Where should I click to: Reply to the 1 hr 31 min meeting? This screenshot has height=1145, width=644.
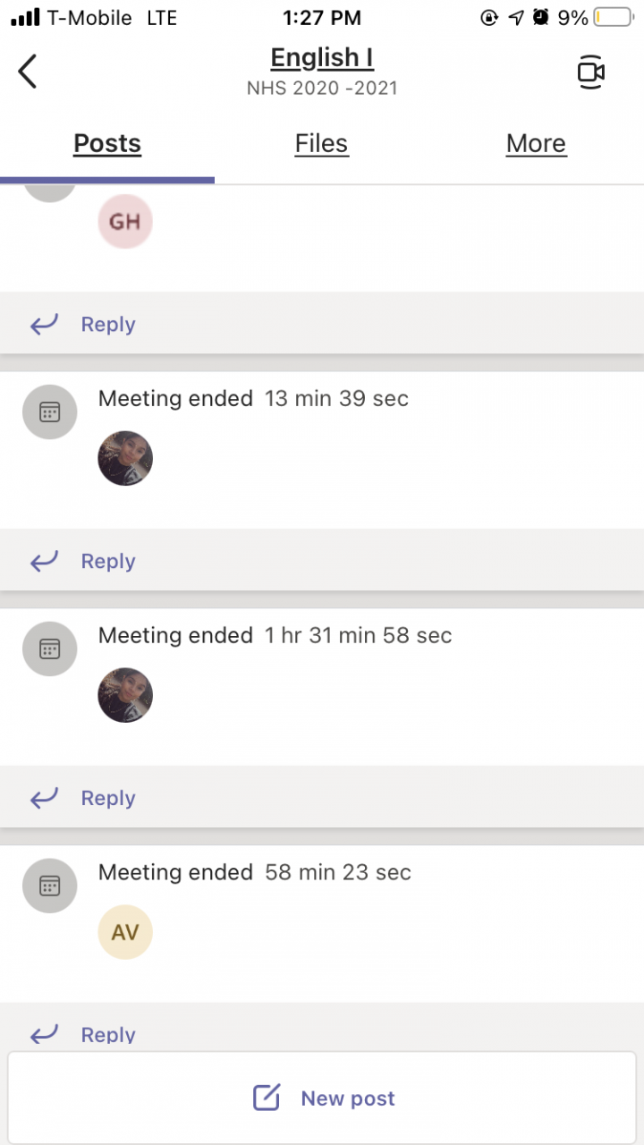(x=108, y=798)
